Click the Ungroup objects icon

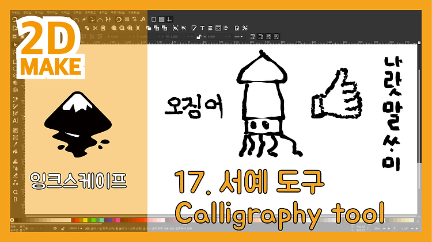coord(183,28)
